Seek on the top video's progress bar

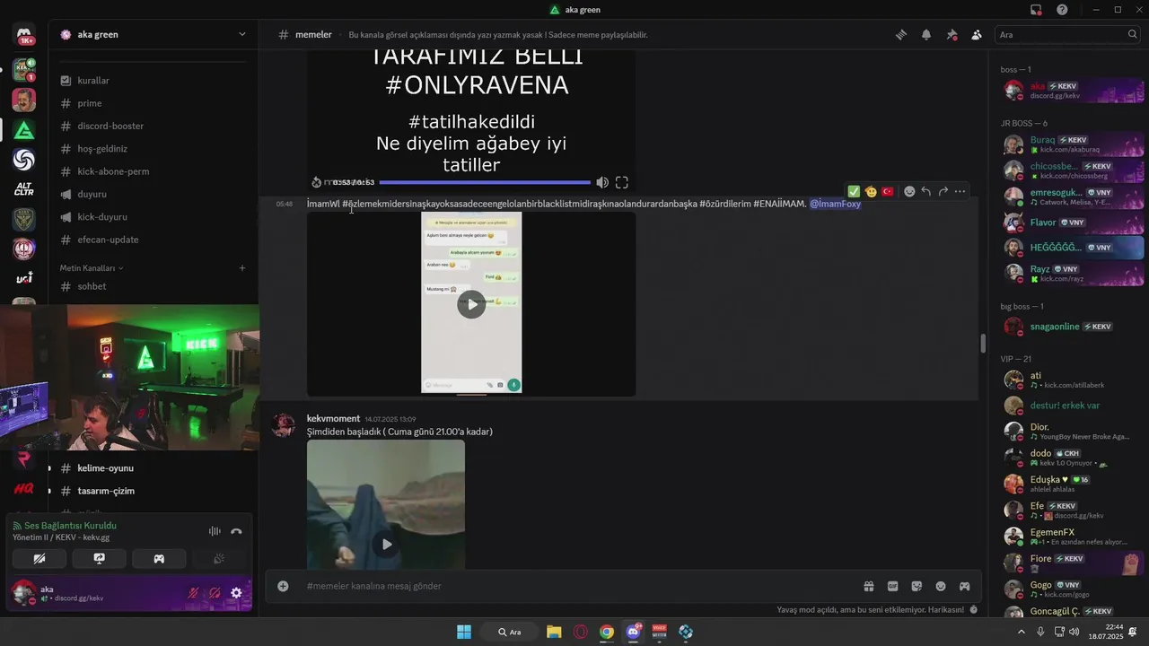click(485, 182)
